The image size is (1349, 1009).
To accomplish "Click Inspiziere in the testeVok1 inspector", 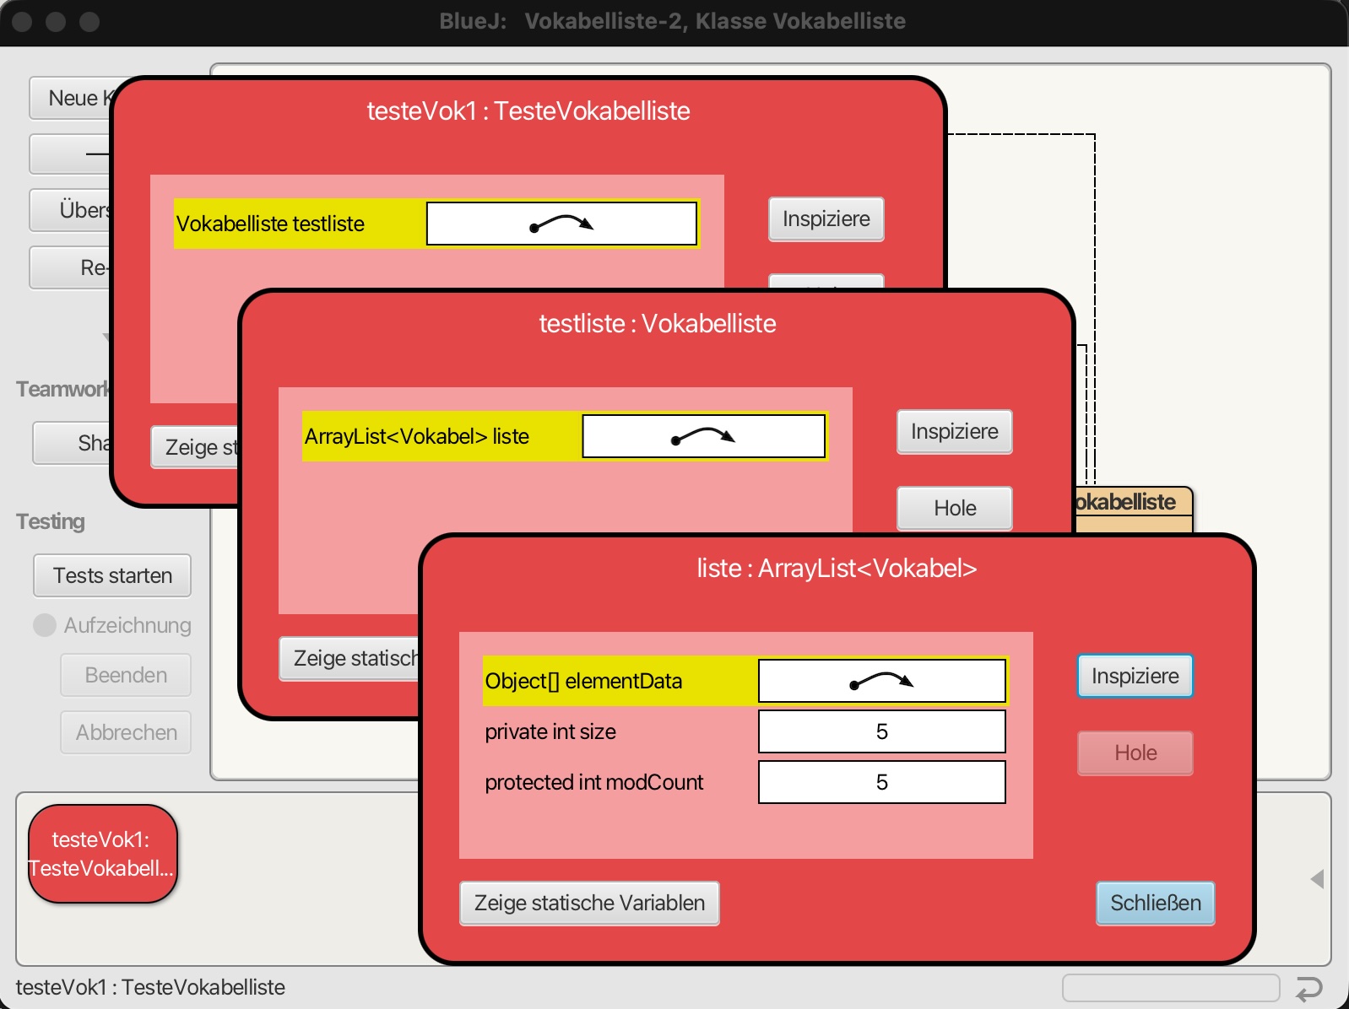I will [826, 219].
